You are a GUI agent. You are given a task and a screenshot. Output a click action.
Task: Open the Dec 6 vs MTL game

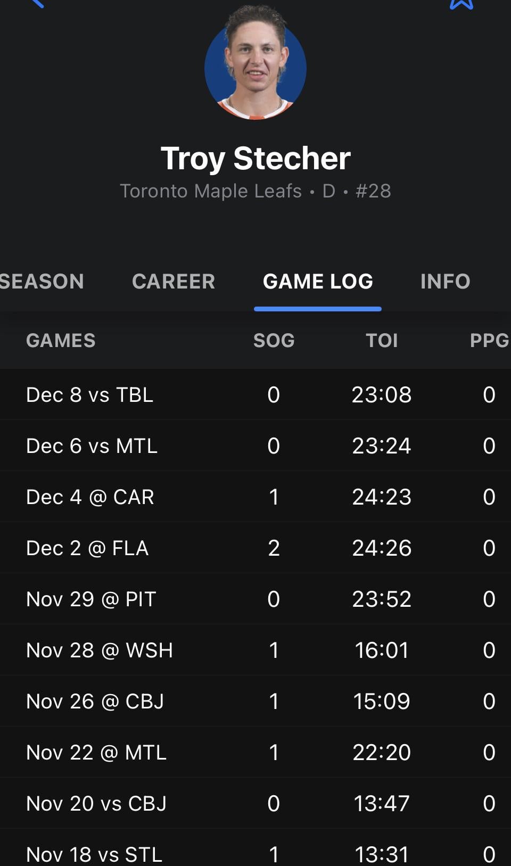click(x=92, y=446)
